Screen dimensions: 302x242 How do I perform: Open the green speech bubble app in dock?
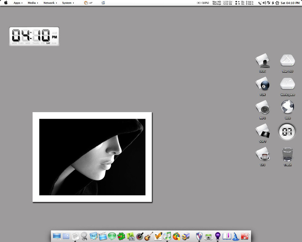tap(112, 236)
